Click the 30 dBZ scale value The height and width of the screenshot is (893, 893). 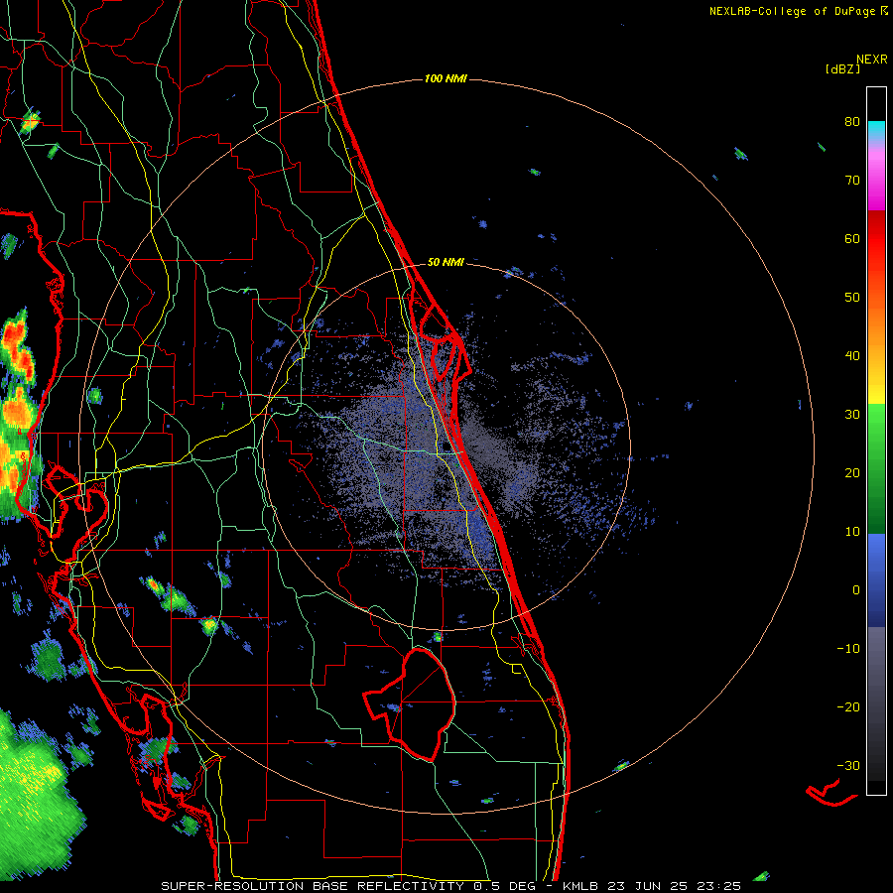coord(852,414)
